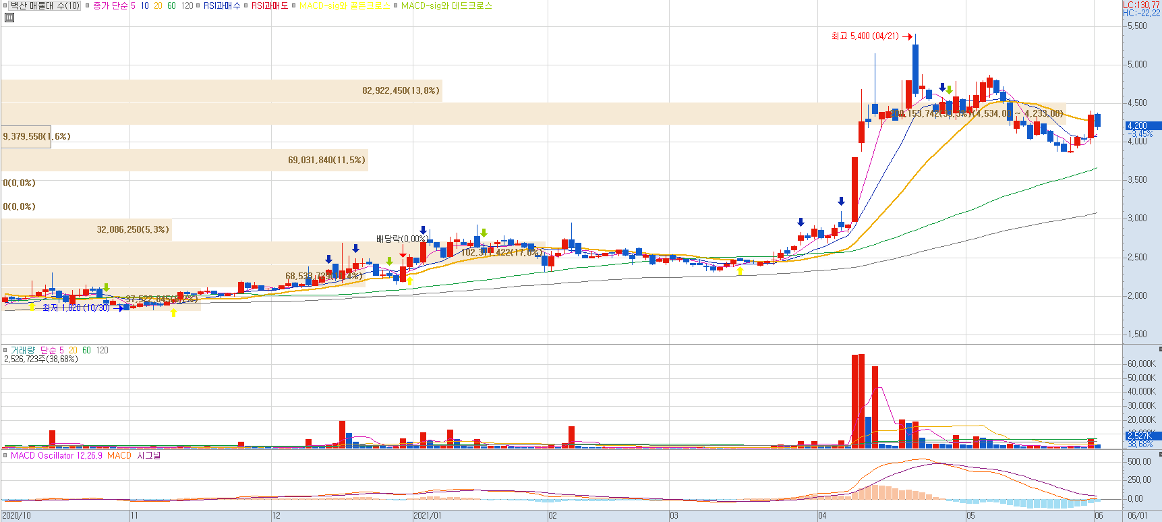Viewport: 1162px width, 522px height.
Task: Click the 벽산 매물대 수(10) indicator label
Action: click(45, 5)
